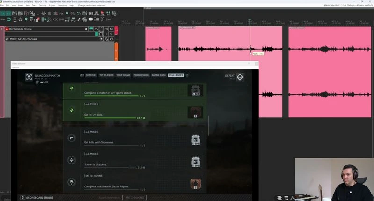Click the Defeat skull emblem icon

click(x=240, y=77)
